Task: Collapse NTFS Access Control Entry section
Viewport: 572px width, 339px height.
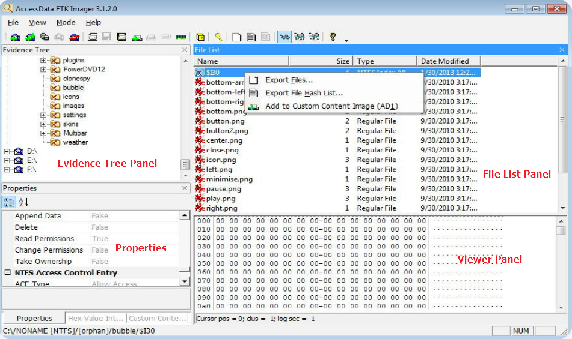Action: [x=7, y=272]
